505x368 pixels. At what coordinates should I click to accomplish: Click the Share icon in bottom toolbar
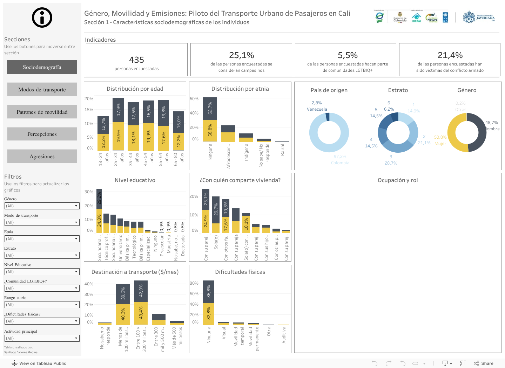coord(483,363)
